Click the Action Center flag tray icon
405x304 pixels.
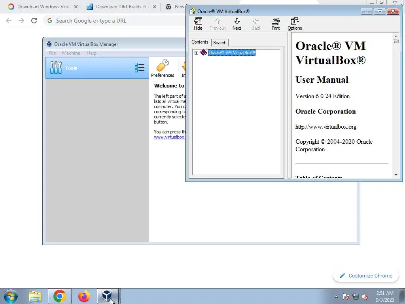click(x=346, y=296)
